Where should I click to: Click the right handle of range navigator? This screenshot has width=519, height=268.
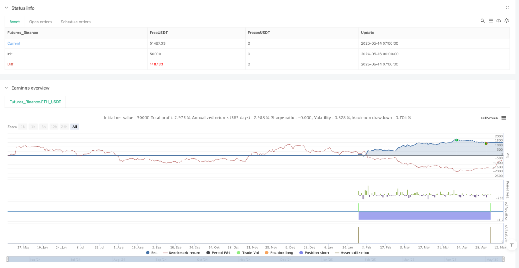click(x=503, y=259)
